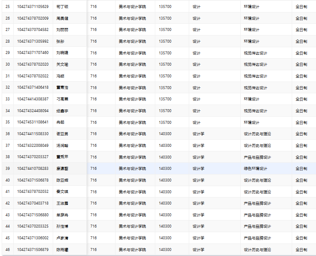
Task: Select 全日制 cell in row 34
Action: point(301,111)
